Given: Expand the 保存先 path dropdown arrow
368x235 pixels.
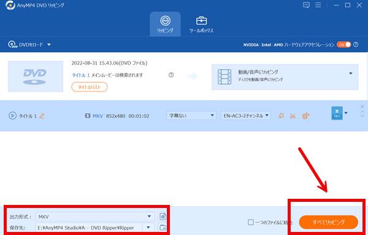Looking at the screenshot, I should [148, 227].
